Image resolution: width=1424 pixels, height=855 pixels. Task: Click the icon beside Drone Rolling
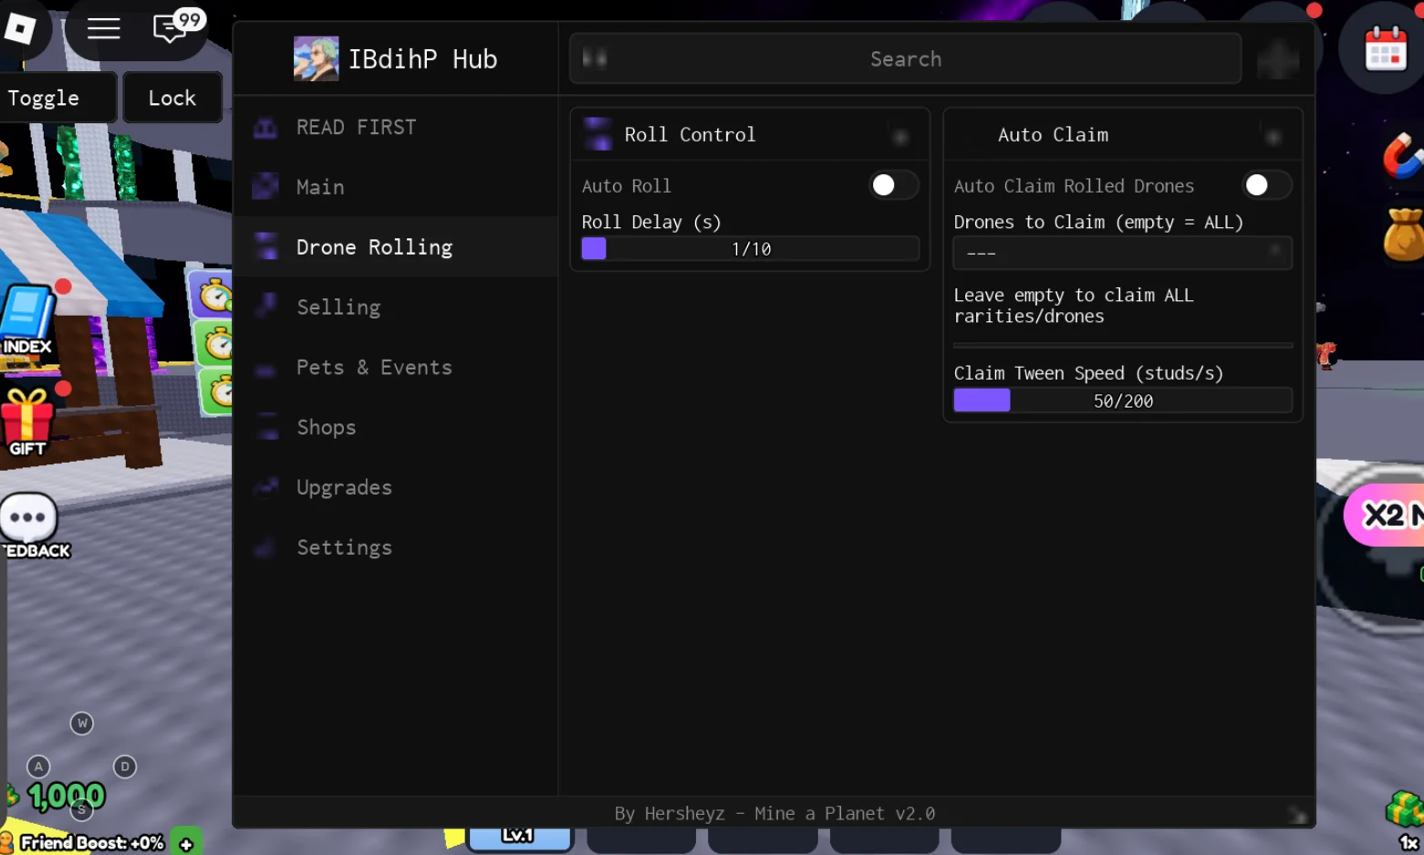point(266,246)
